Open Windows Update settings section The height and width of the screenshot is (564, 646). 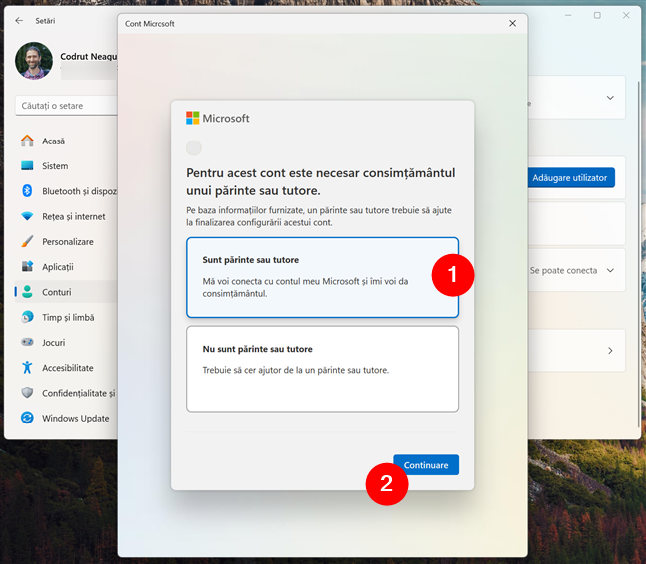pos(66,418)
